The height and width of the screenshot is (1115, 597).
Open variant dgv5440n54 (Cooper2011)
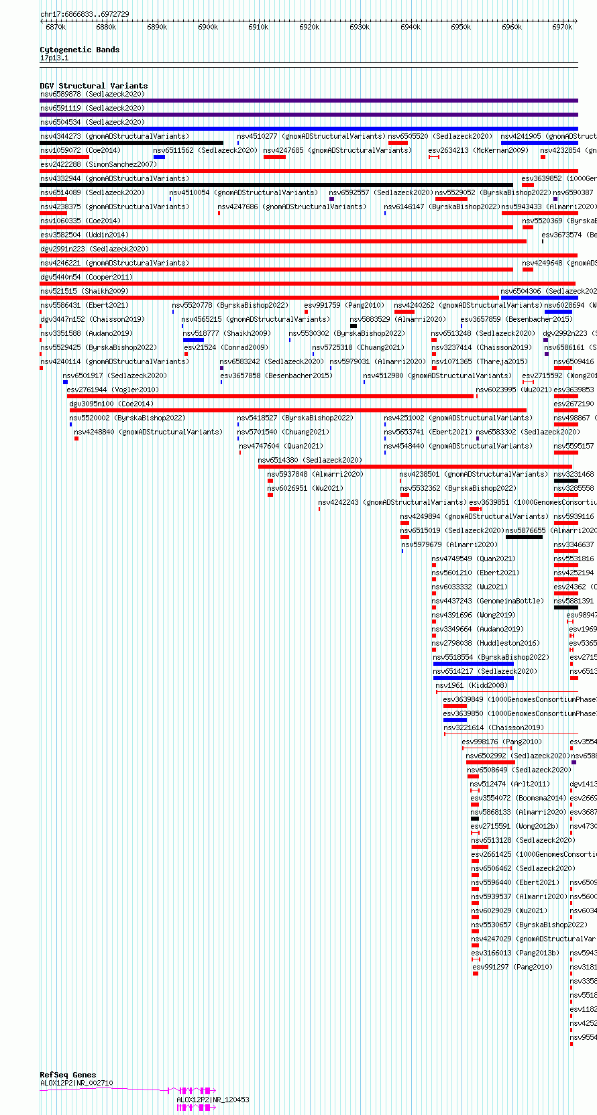coord(87,277)
